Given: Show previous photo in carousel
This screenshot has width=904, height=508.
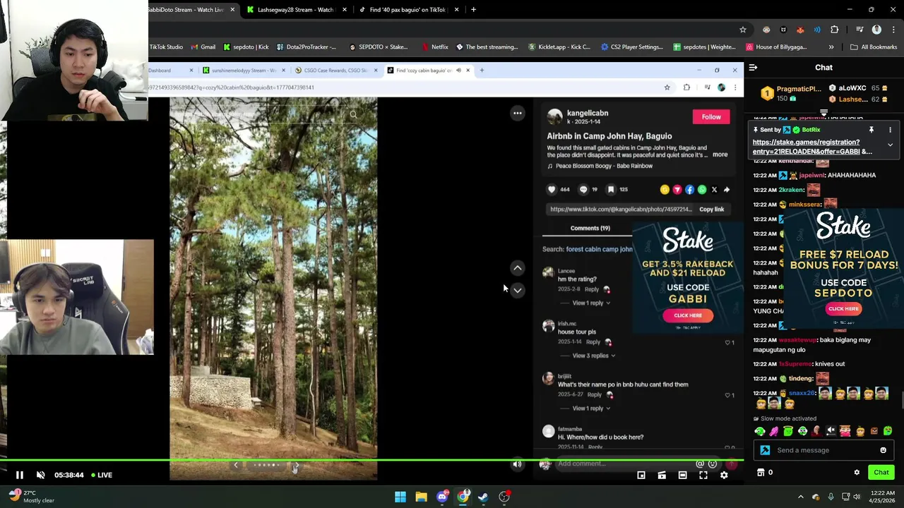Looking at the screenshot, I should tap(236, 465).
